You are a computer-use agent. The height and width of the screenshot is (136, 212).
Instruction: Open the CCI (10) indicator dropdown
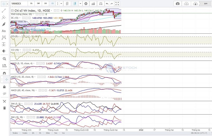[20, 50]
